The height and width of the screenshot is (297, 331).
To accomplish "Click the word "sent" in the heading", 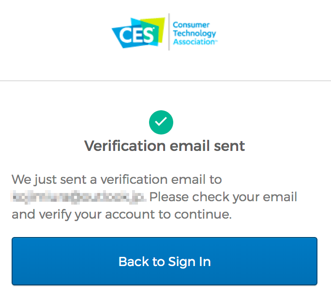I will (x=229, y=146).
